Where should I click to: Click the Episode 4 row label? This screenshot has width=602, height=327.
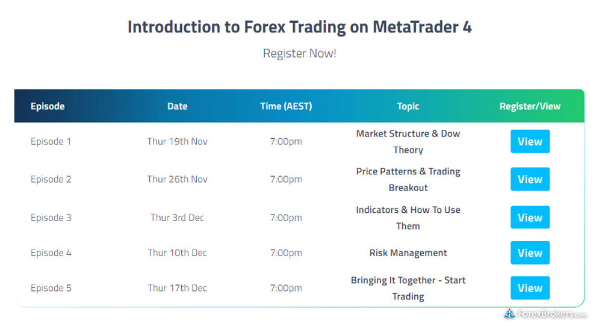point(51,253)
